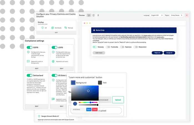Click the Acme Corp star logo
194x125 pixels.
[x=94, y=30]
